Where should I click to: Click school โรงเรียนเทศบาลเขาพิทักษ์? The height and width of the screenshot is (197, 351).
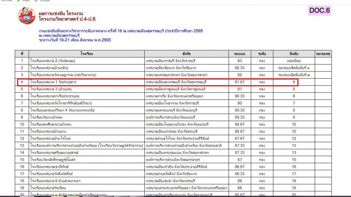pos(49,167)
